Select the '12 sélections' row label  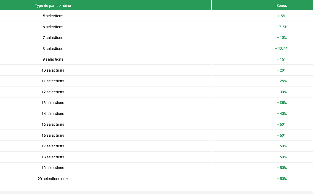(x=53, y=92)
